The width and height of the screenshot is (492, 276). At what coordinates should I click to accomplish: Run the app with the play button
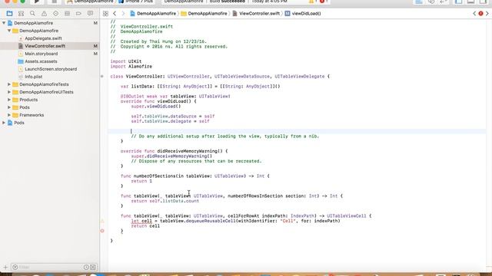[37, 2]
